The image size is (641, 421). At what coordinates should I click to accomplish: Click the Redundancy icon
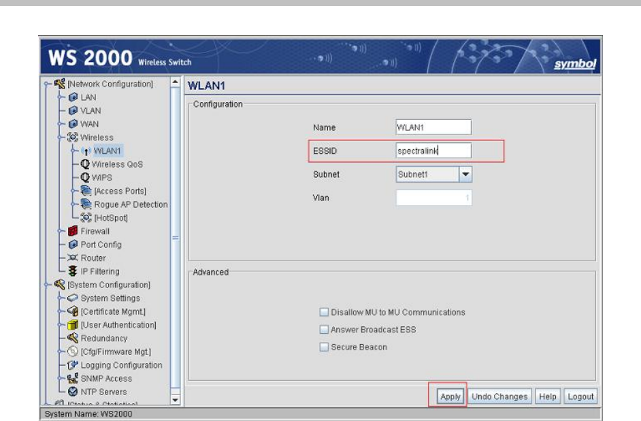coord(73,338)
